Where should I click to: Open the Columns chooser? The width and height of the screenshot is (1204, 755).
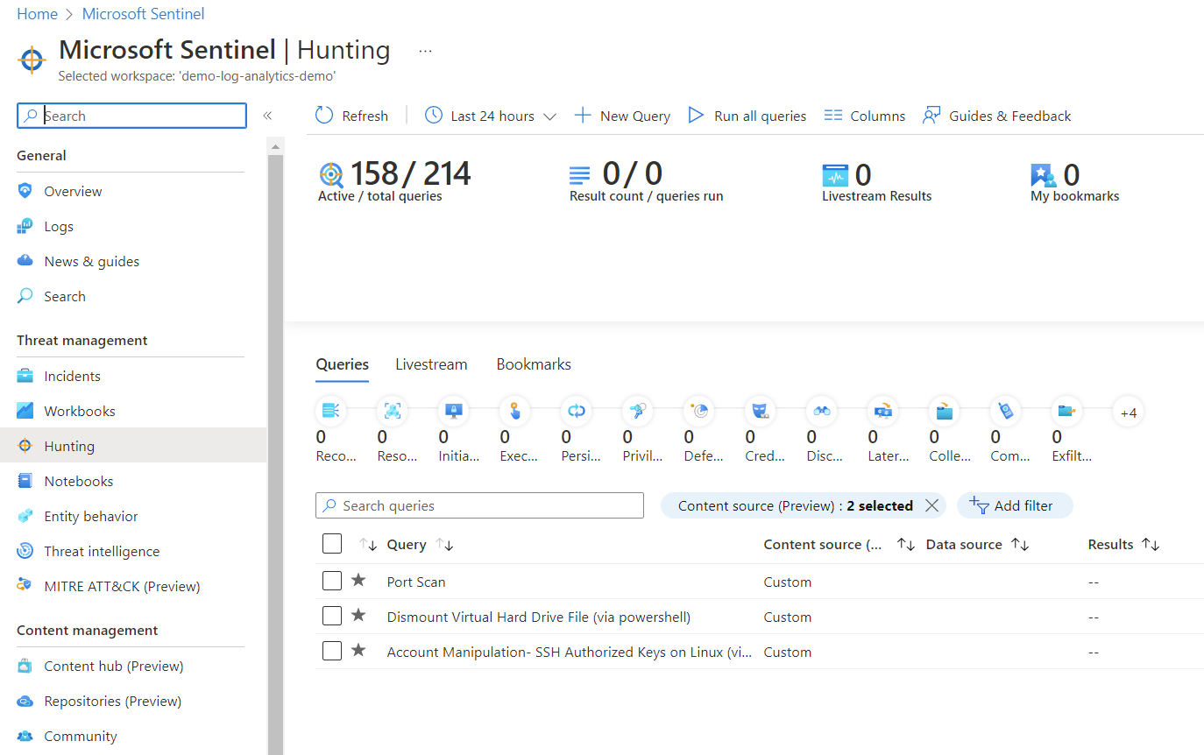tap(864, 116)
